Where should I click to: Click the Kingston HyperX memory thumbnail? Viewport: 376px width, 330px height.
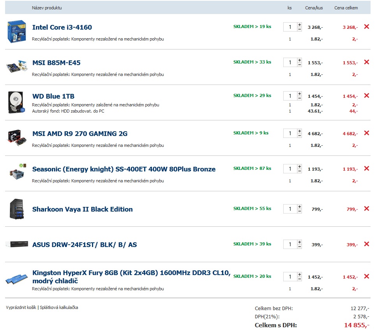(16, 279)
